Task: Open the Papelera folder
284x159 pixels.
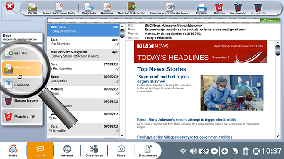Action: (x=22, y=117)
